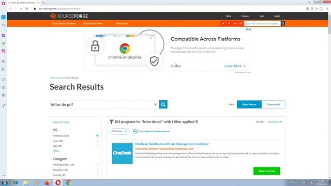Check the Office/Business category box
The height and width of the screenshot is (186, 331).
click(97, 164)
